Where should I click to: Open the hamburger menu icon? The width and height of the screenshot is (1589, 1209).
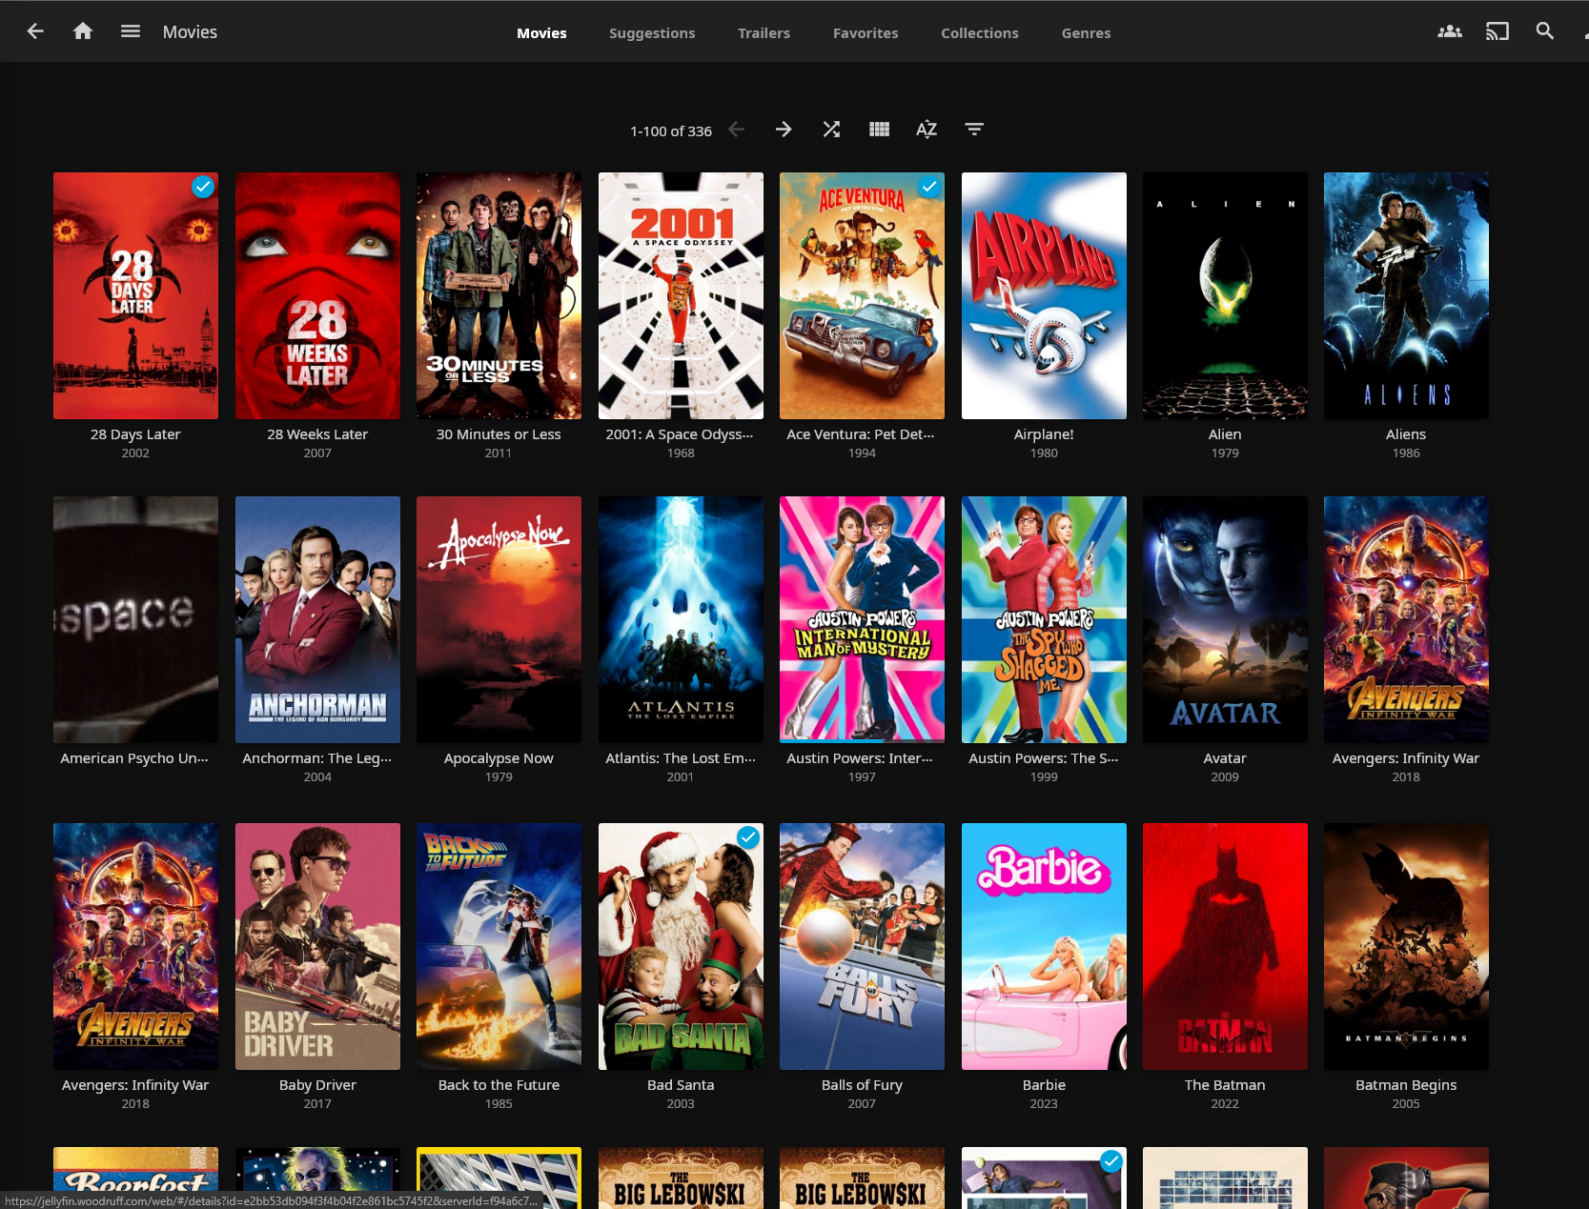(131, 31)
